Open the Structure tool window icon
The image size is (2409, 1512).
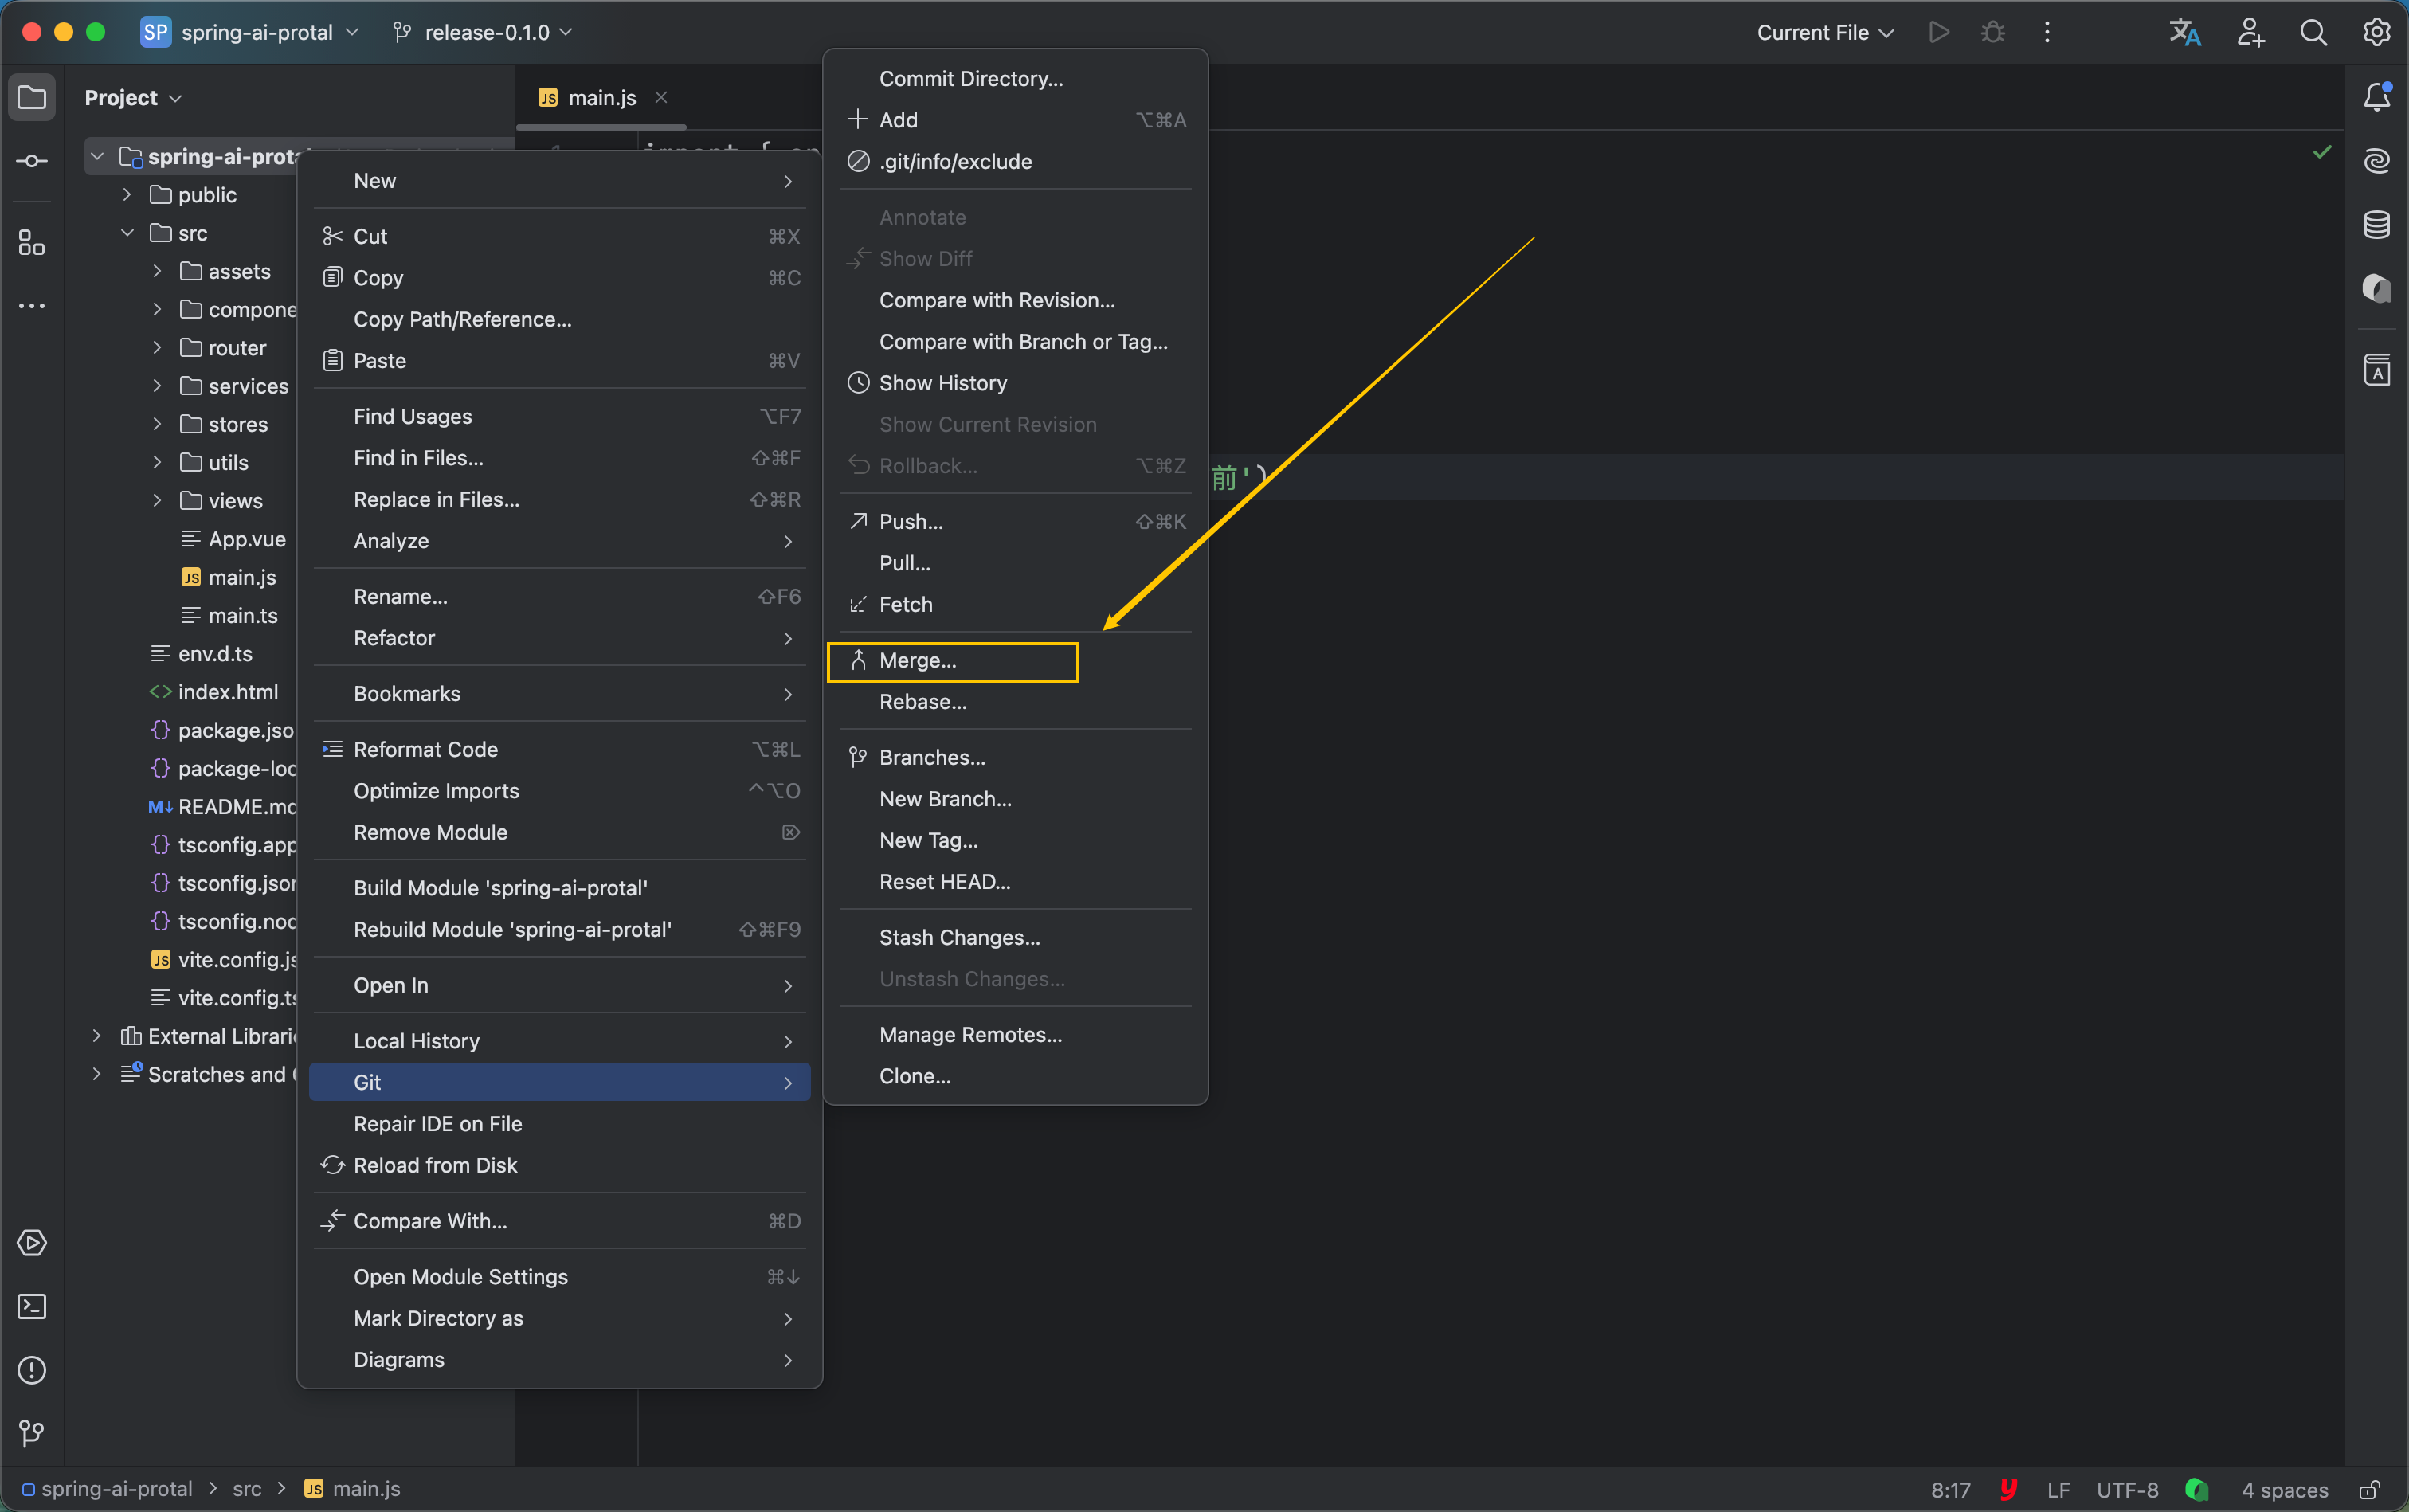pyautogui.click(x=32, y=243)
